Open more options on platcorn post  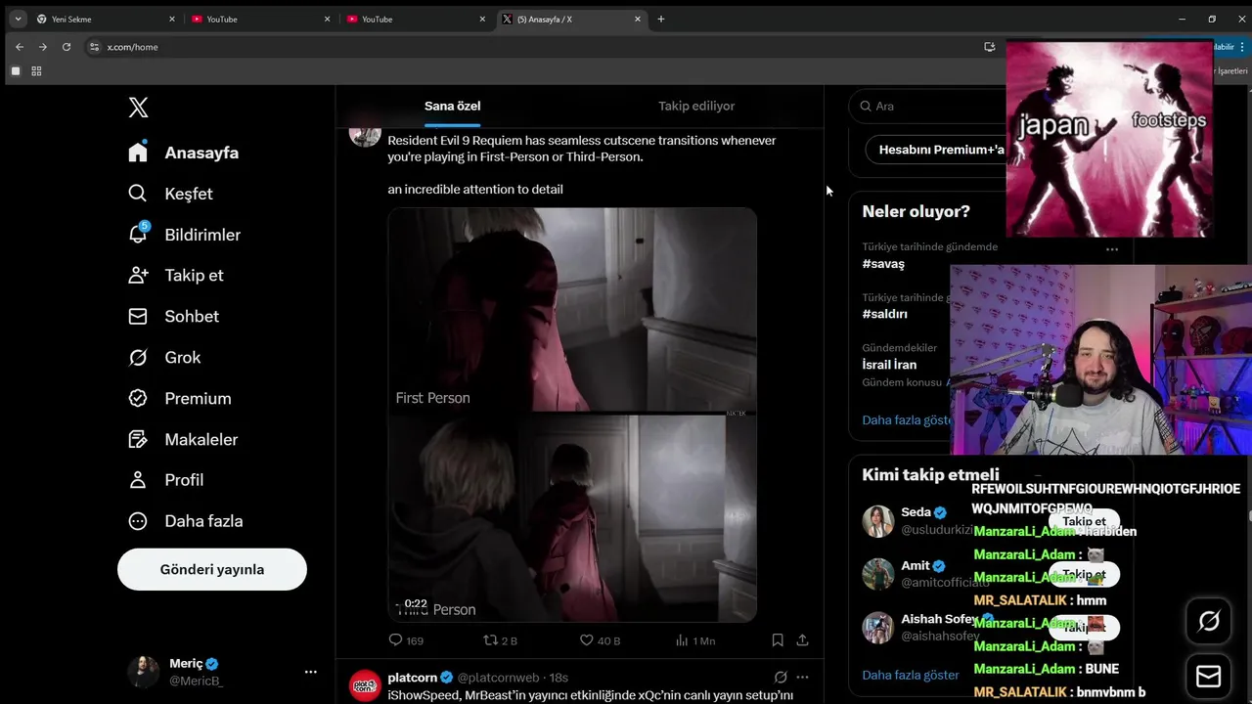point(802,677)
